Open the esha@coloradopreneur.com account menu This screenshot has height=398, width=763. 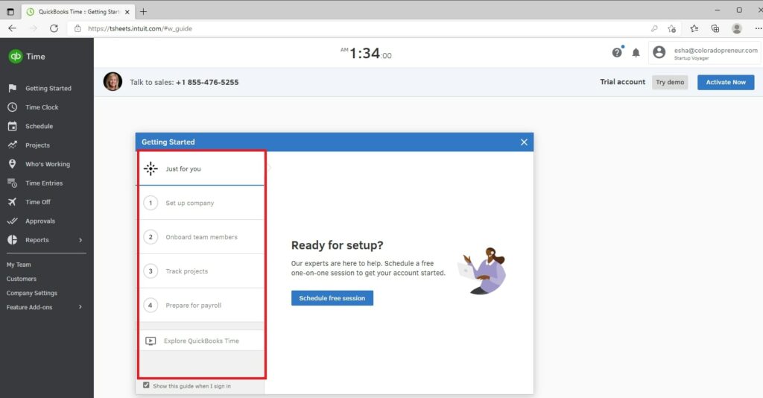coord(704,53)
